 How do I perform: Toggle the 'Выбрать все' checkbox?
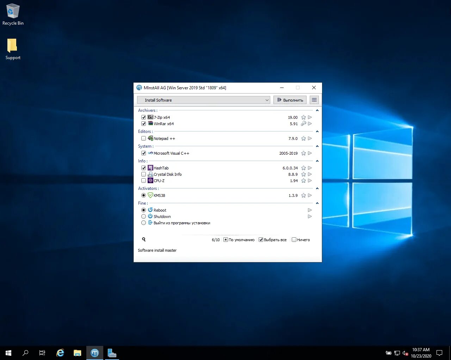point(261,240)
